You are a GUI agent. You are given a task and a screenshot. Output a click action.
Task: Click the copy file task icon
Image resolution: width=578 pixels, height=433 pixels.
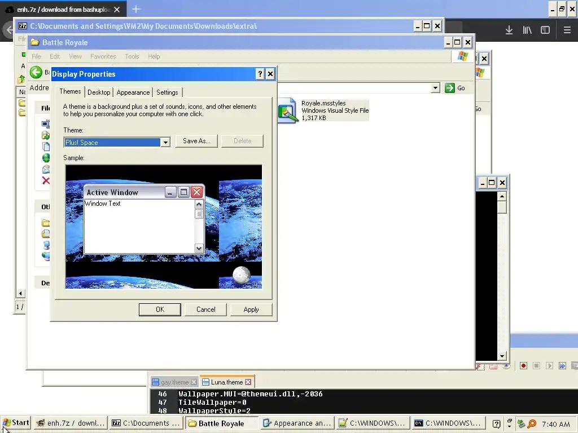point(46,147)
